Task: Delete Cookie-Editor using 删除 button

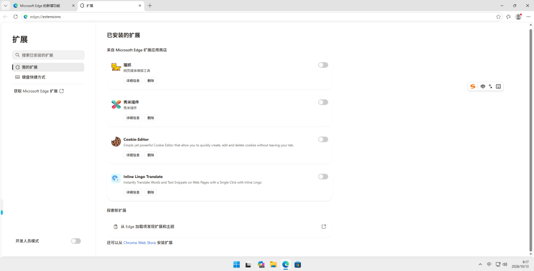Action: pos(151,155)
